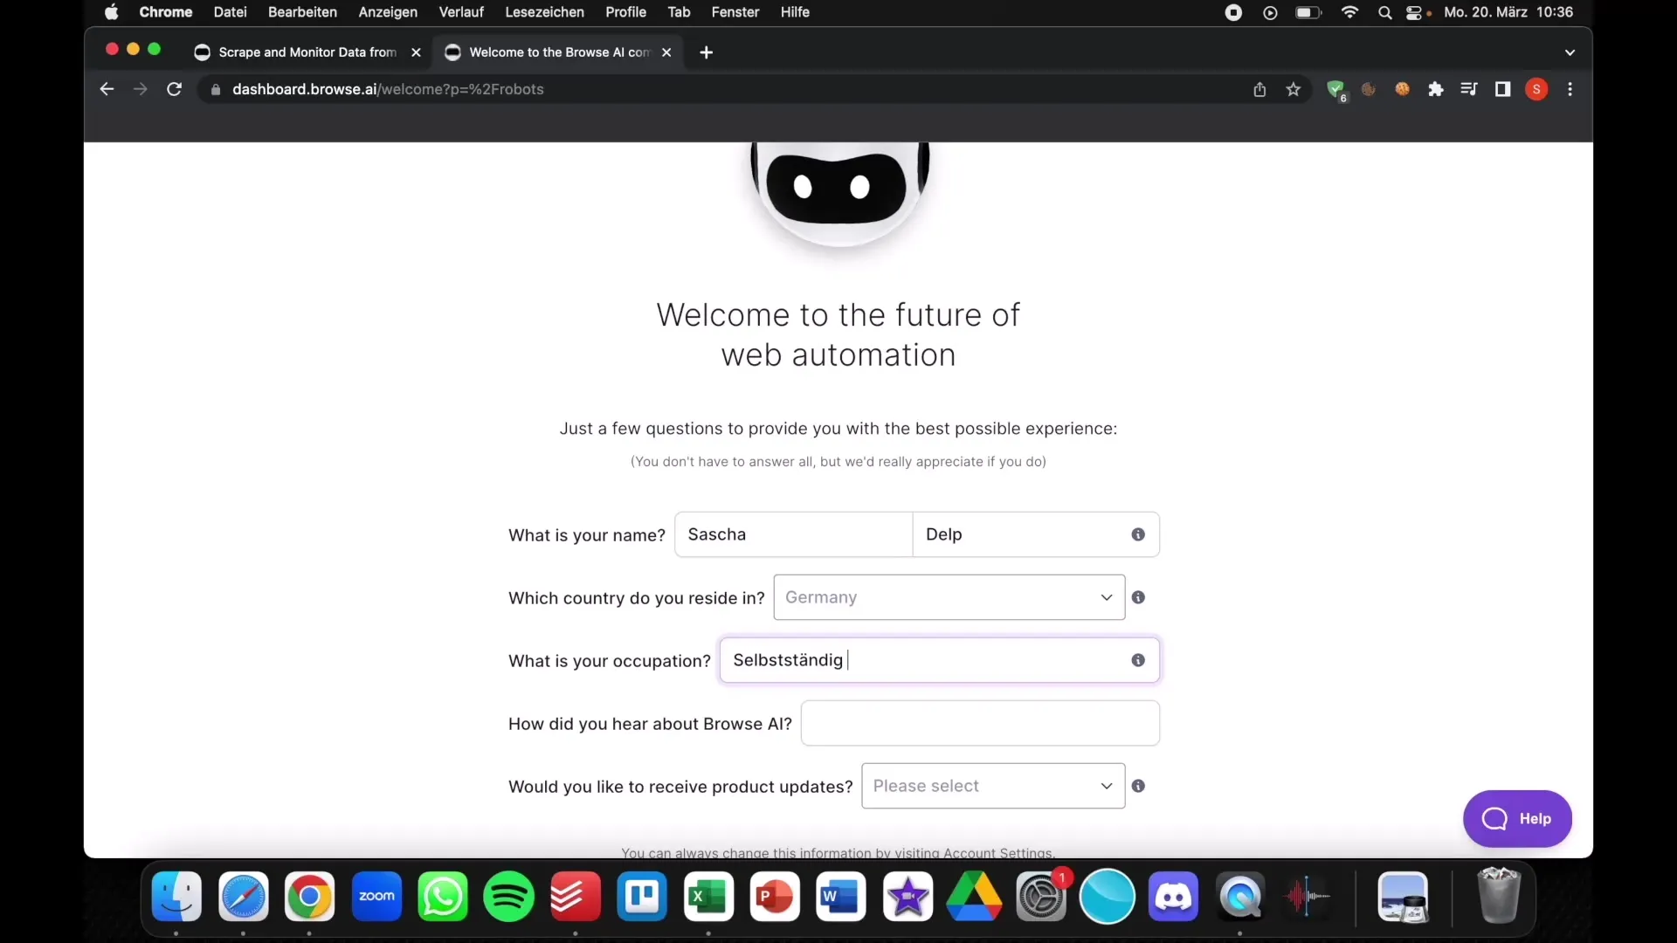Screen dimensions: 1677x943
Task: Open the purple Help chat button
Action: 1517,819
